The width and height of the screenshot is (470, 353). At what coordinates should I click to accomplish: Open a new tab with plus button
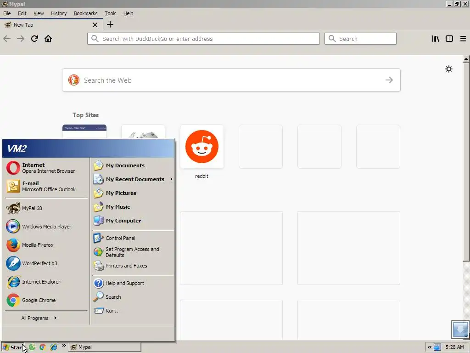coord(110,25)
